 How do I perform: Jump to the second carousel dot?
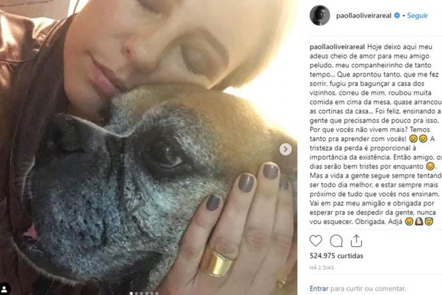[136, 293]
